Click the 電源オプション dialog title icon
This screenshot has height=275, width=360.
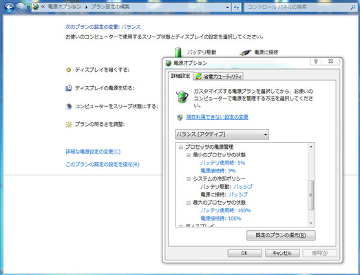tap(168, 63)
